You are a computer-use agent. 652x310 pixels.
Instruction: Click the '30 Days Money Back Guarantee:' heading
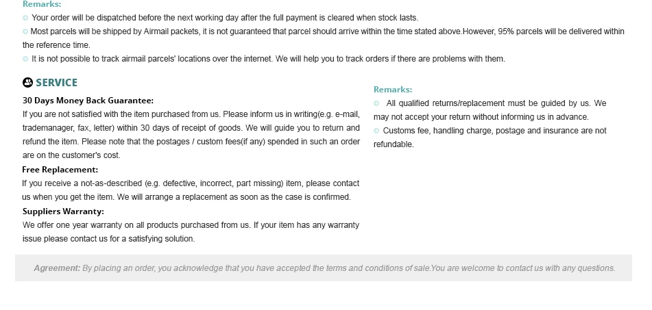[x=88, y=101]
